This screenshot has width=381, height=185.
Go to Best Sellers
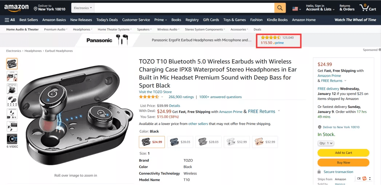28,20
